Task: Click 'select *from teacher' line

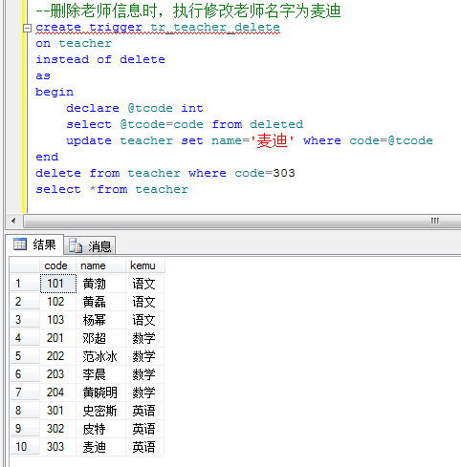Action: point(112,189)
